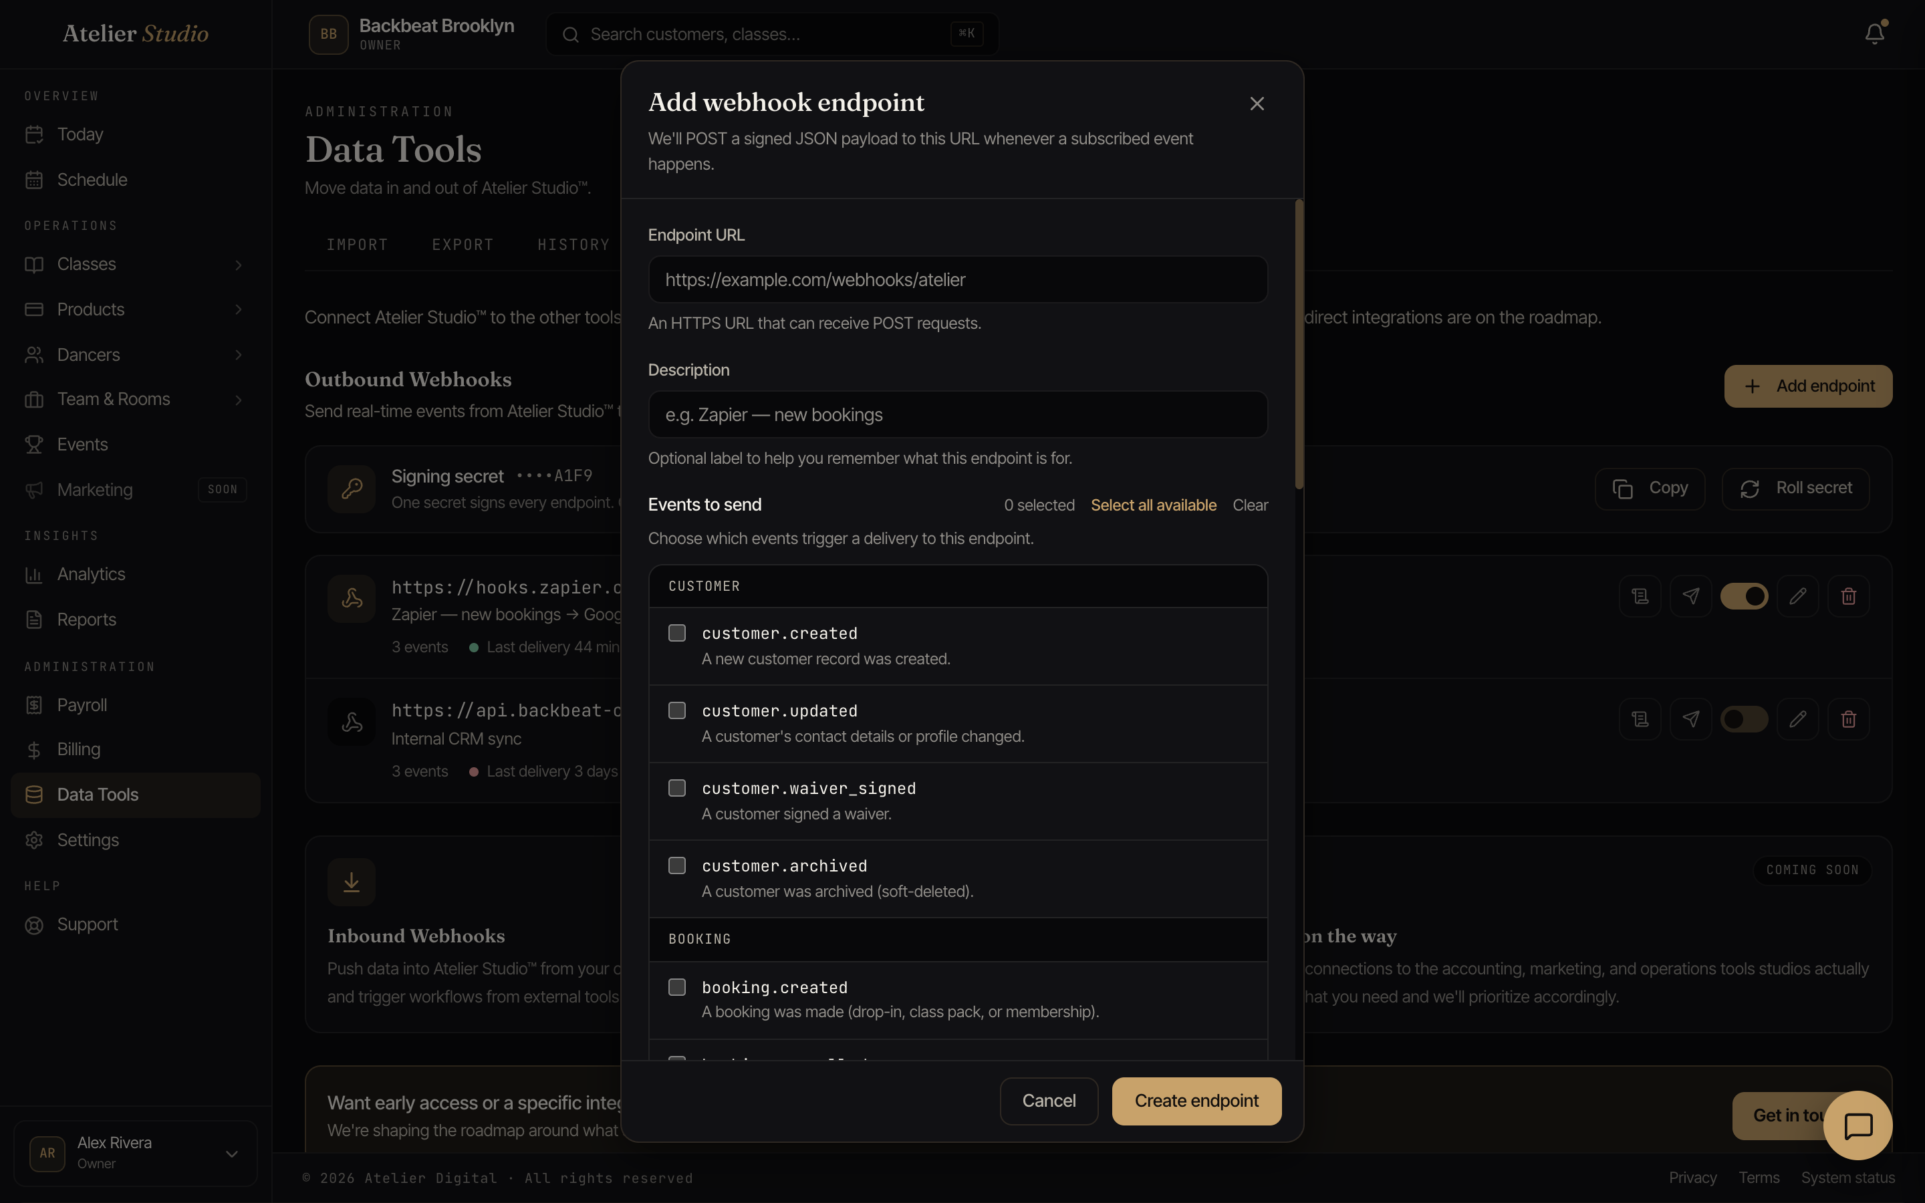Viewport: 1925px width, 1203px height.
Task: Click the Backbeat Brooklyn studio name
Action: point(436,26)
